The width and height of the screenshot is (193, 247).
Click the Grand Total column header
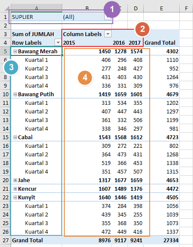[161, 43]
